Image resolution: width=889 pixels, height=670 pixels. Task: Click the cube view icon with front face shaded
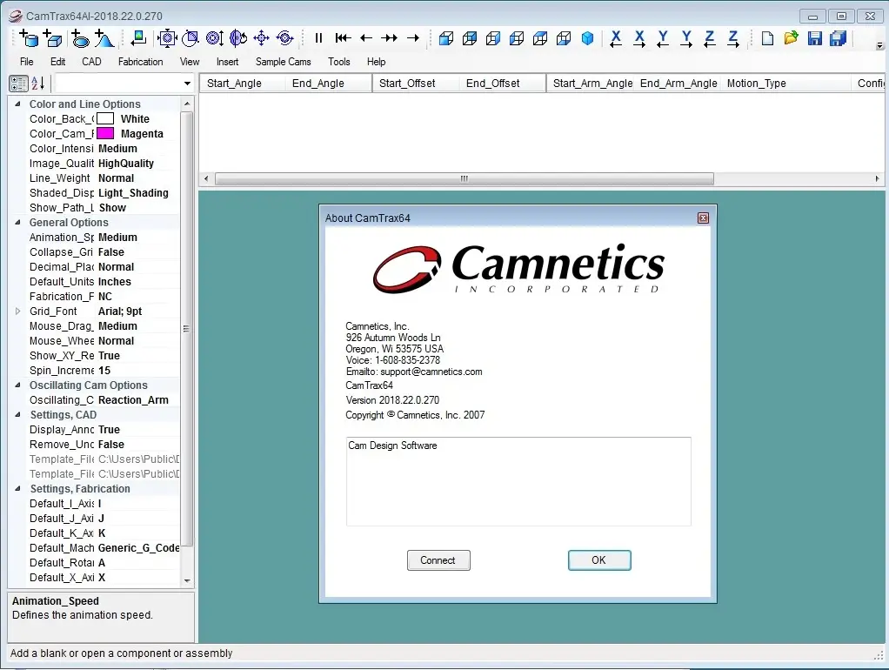(x=446, y=38)
